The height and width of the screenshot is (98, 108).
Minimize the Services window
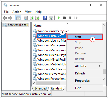coord(78,5)
